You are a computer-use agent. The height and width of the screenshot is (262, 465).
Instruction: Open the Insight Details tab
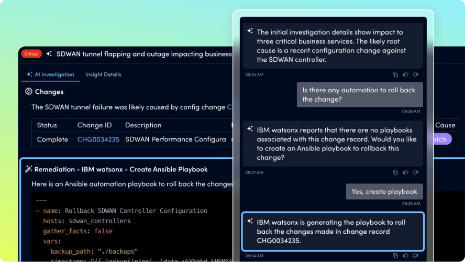(103, 74)
